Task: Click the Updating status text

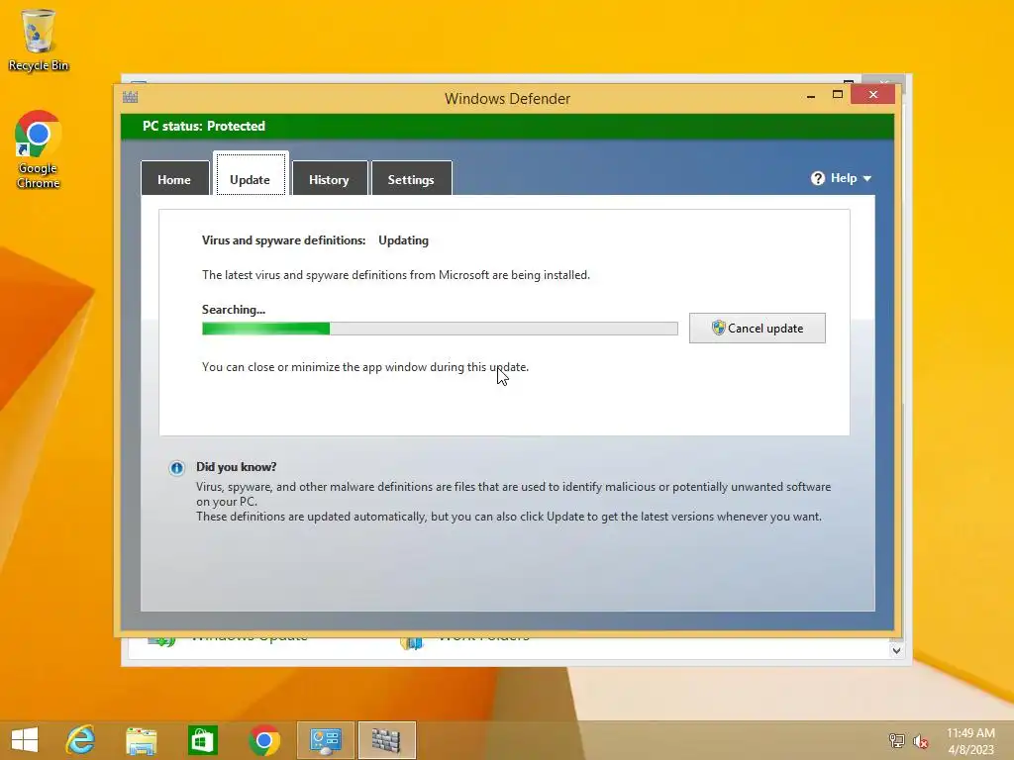Action: [x=404, y=240]
